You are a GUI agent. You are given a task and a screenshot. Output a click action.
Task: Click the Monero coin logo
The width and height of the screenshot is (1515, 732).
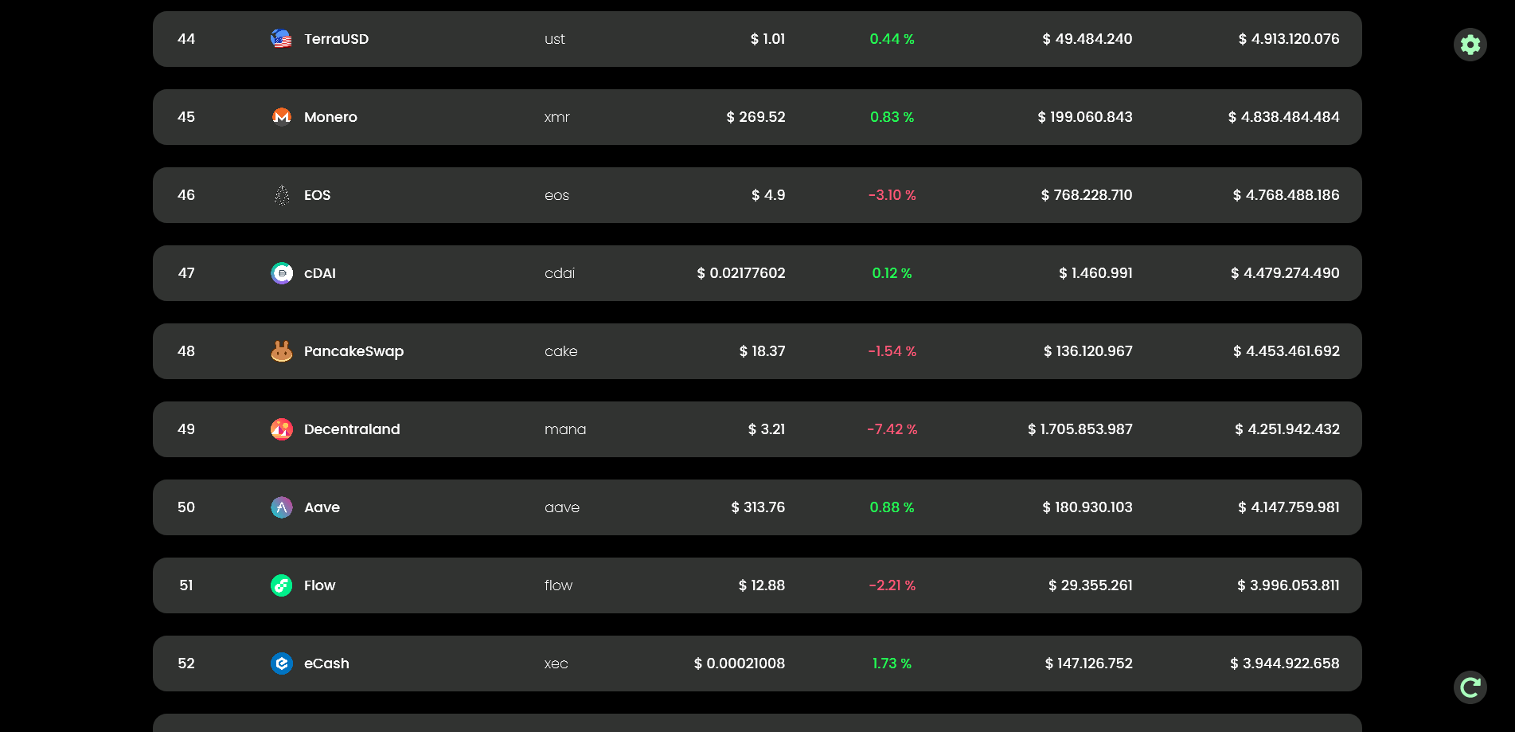click(282, 117)
